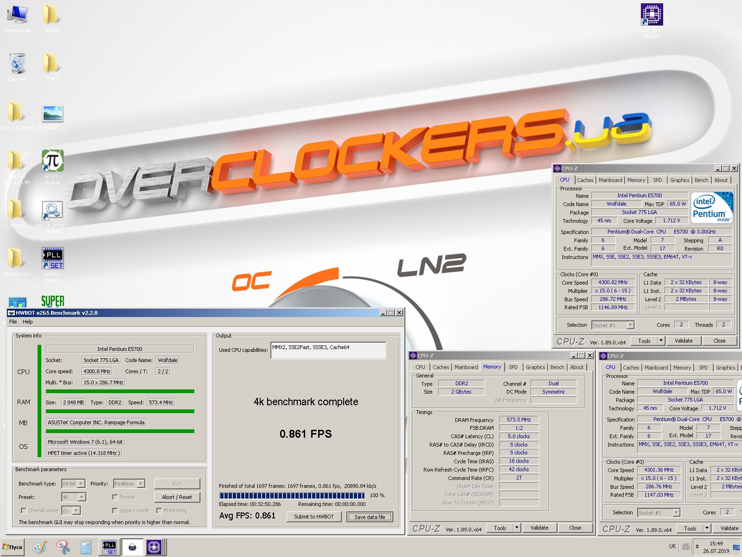
Task: Open the Benchmark type 64-bit dropdown
Action: (81, 484)
